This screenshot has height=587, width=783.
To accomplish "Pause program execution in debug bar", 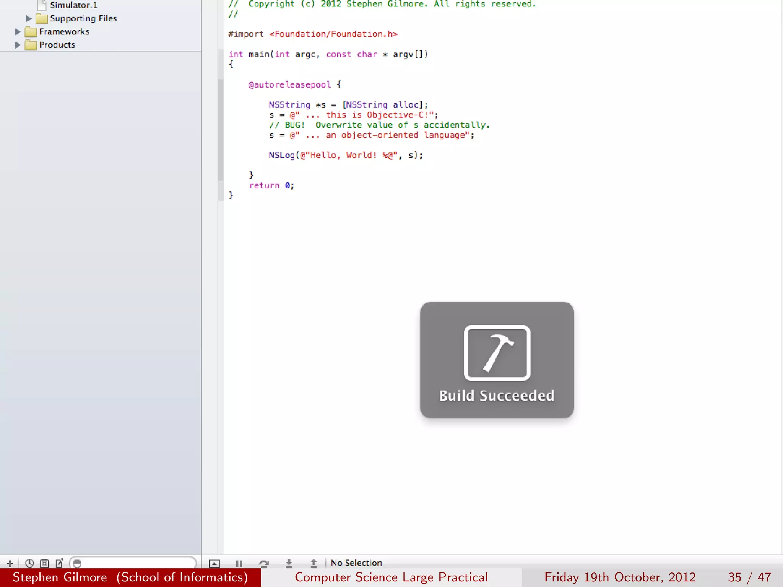I will (x=239, y=563).
